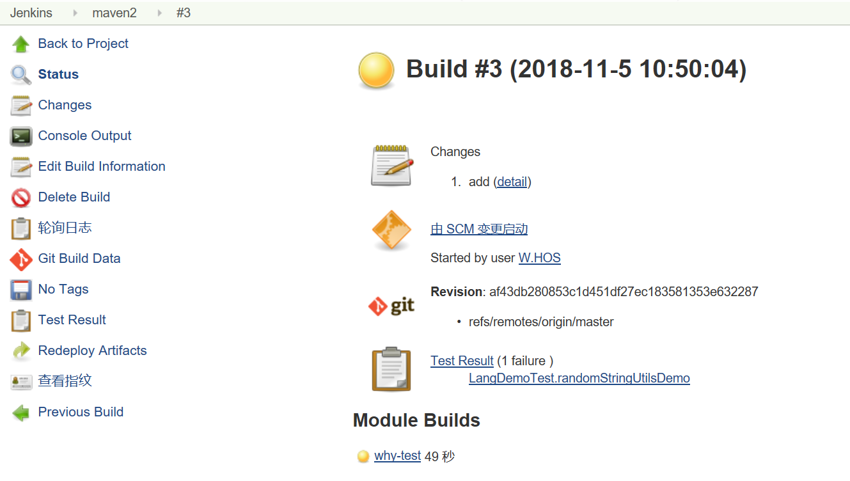Expand the arrow after maven2 breadcrumb
This screenshot has width=850, height=481.
(160, 13)
